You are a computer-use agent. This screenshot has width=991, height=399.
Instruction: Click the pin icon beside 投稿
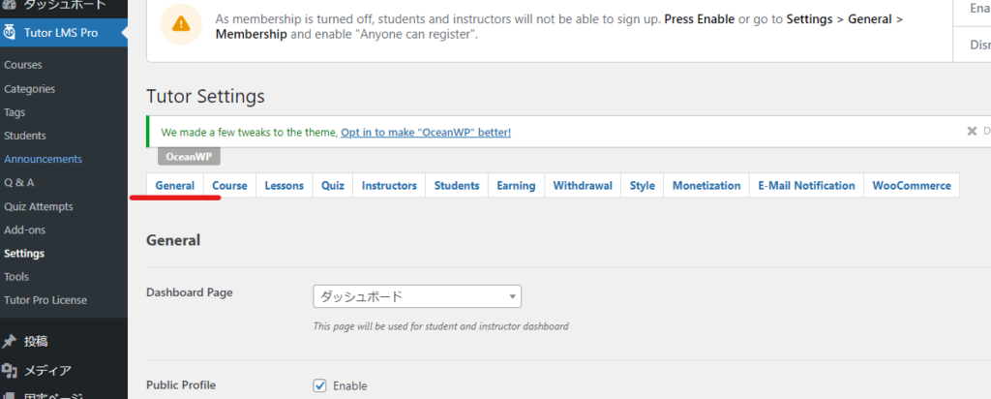click(x=10, y=341)
